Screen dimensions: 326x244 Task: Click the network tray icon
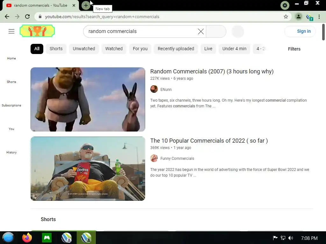pos(283,238)
